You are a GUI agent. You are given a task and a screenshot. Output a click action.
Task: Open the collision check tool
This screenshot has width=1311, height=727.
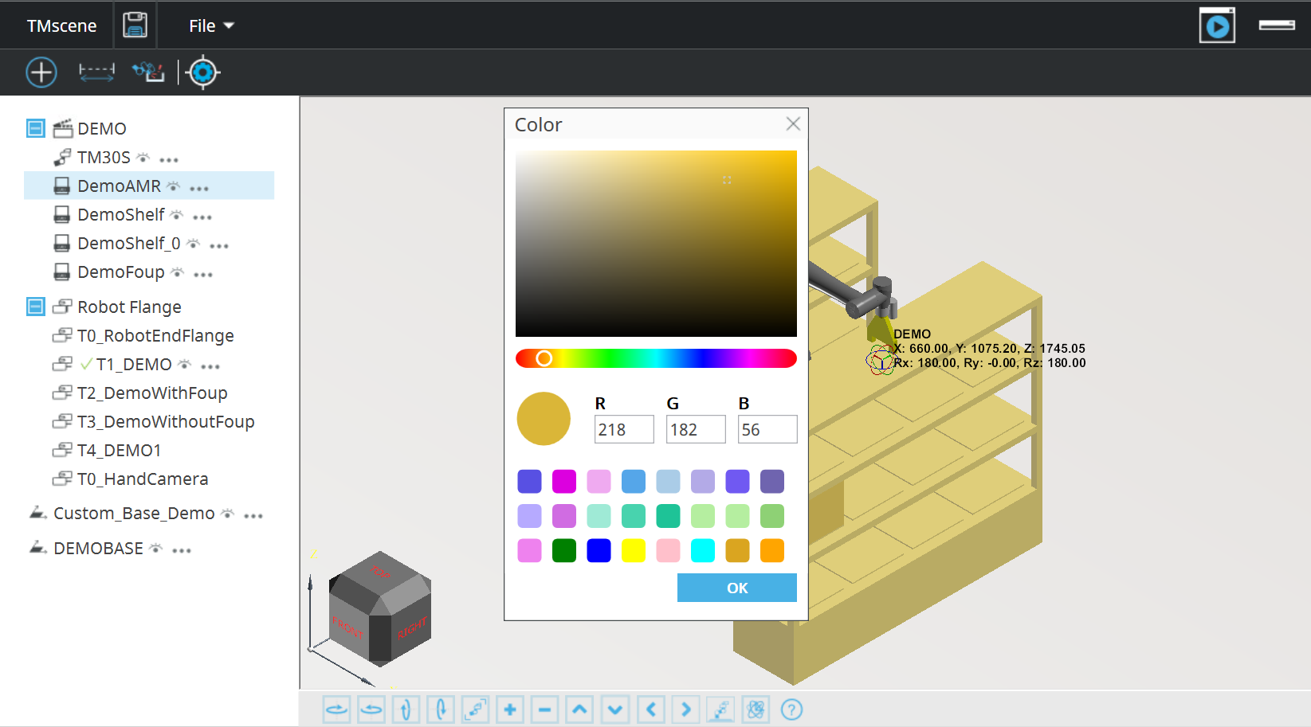point(148,72)
